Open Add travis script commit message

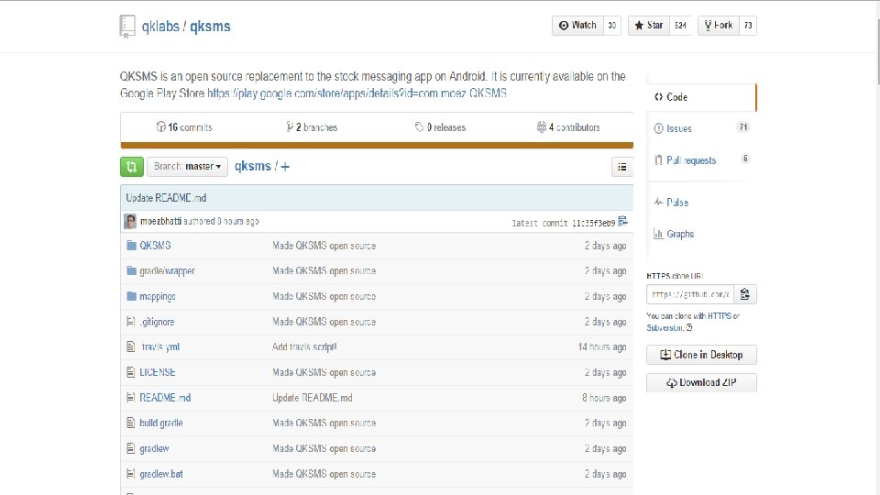[x=304, y=346]
